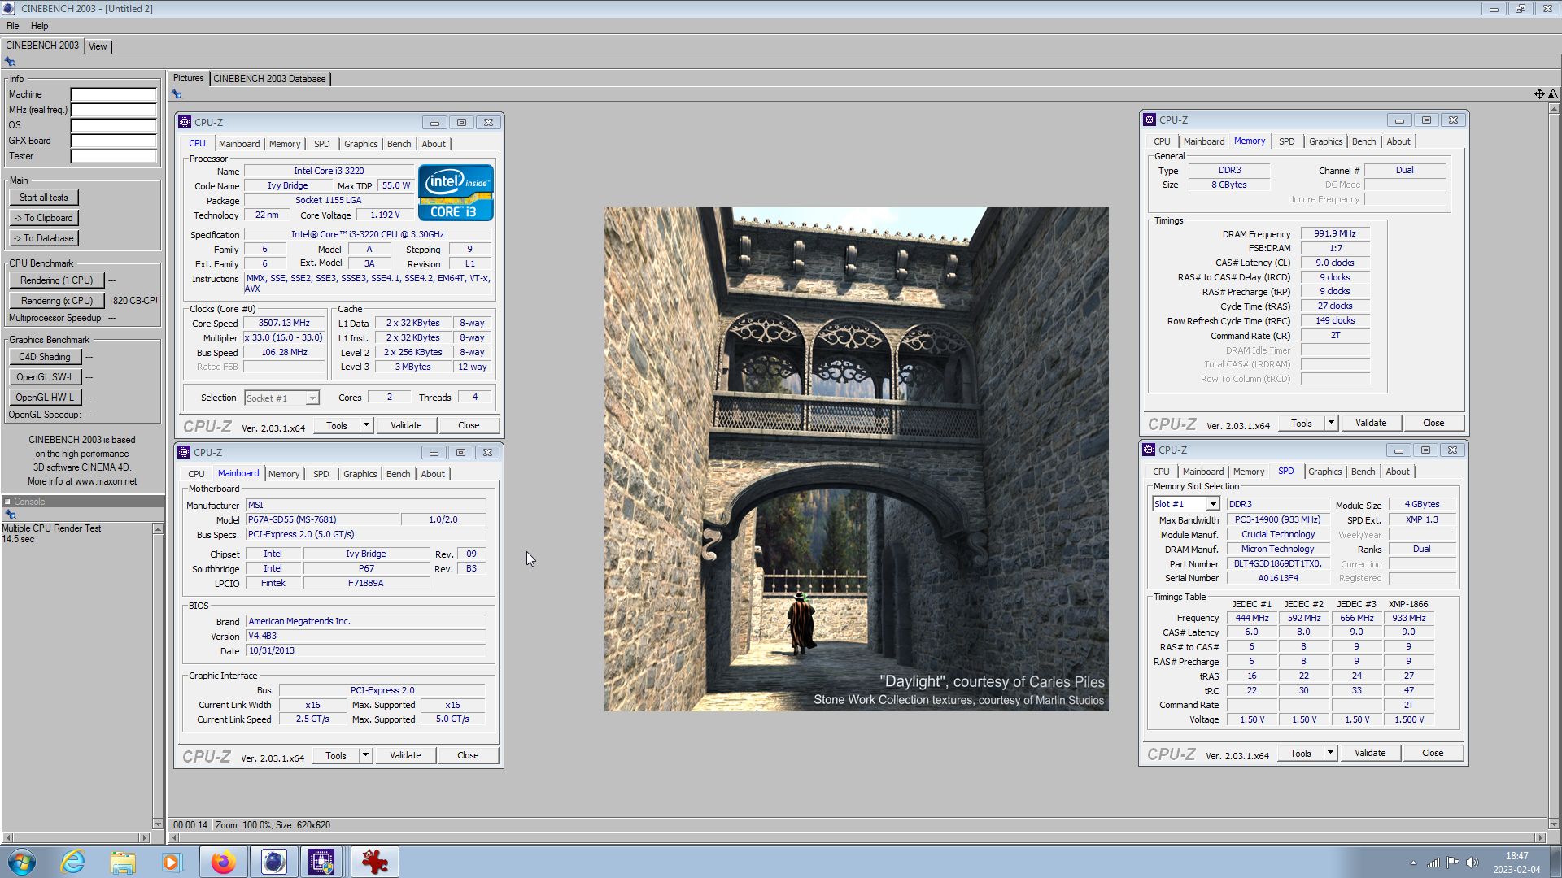Image resolution: width=1562 pixels, height=878 pixels.
Task: Click the To Database button
Action: pyautogui.click(x=44, y=238)
